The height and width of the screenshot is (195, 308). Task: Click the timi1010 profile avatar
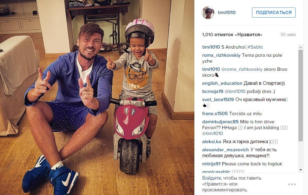coord(208,12)
